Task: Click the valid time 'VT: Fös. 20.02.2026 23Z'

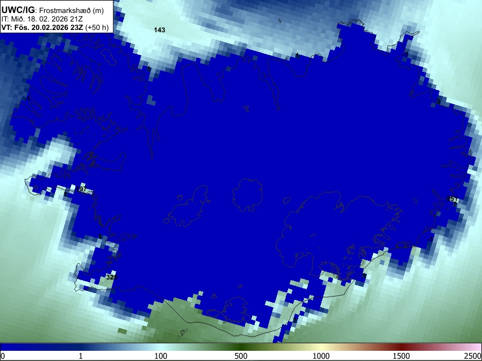Action: click(42, 27)
